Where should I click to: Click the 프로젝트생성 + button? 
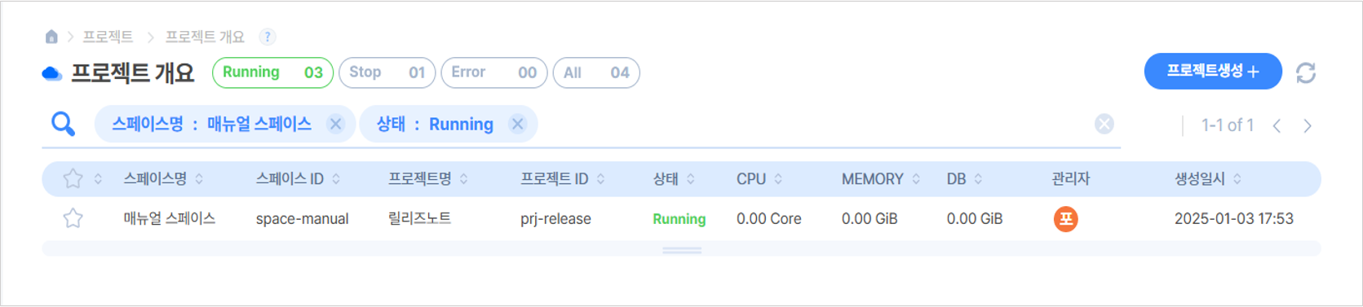(x=1213, y=72)
